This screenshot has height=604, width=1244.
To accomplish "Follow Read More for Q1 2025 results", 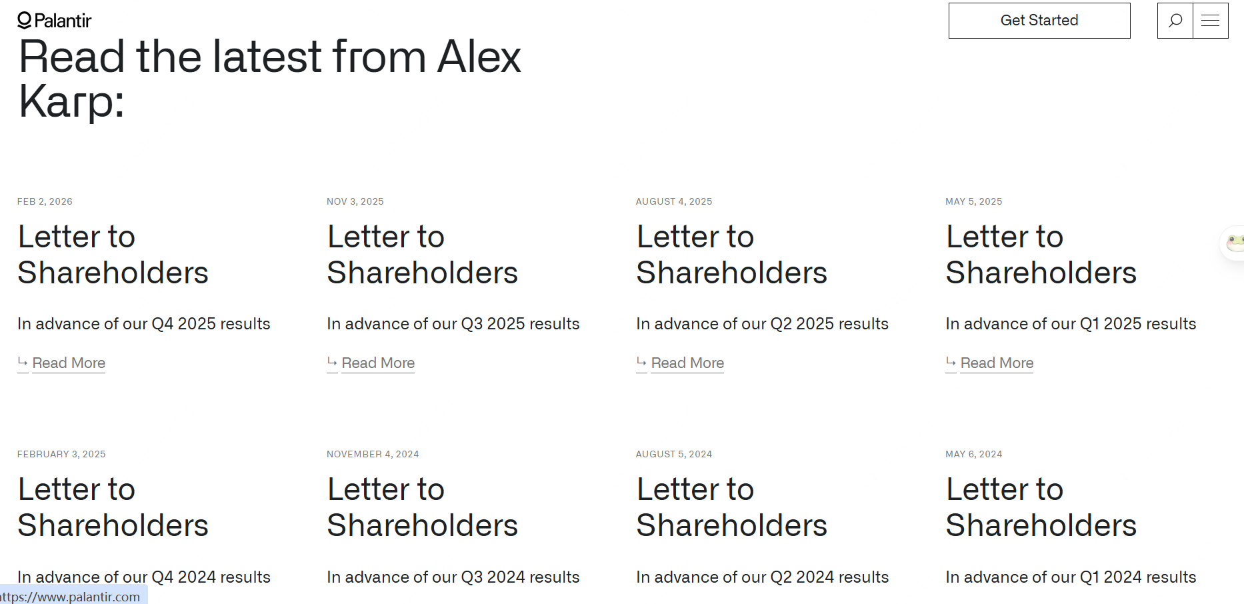I will [997, 363].
